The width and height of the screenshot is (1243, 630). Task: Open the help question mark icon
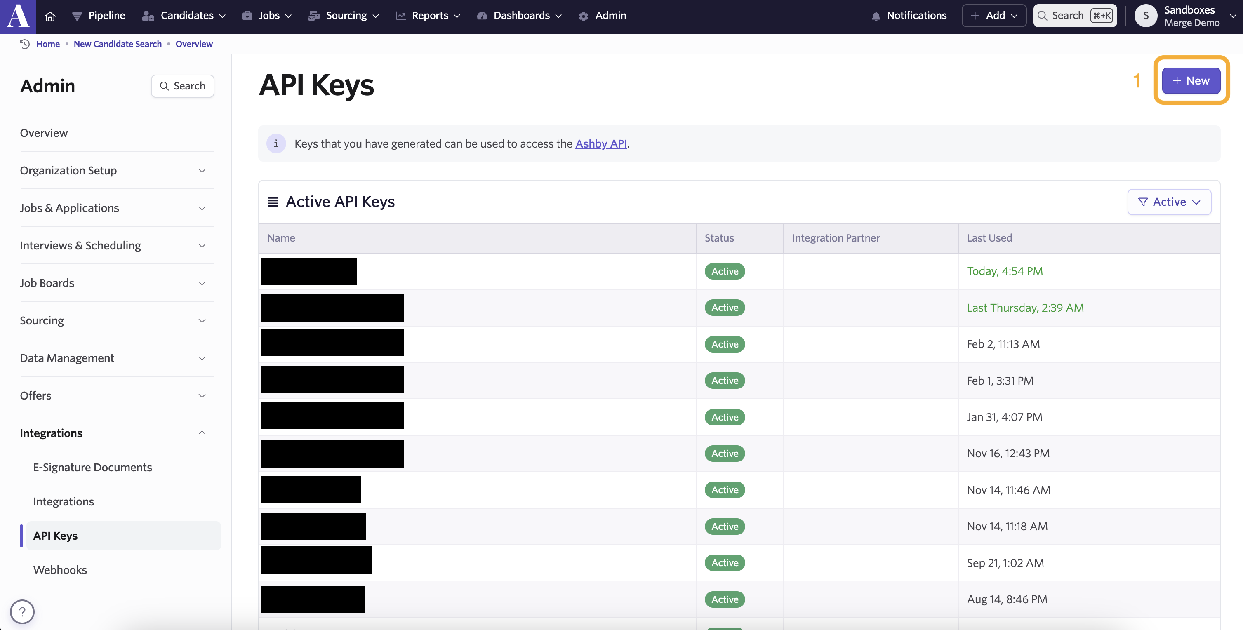[22, 612]
